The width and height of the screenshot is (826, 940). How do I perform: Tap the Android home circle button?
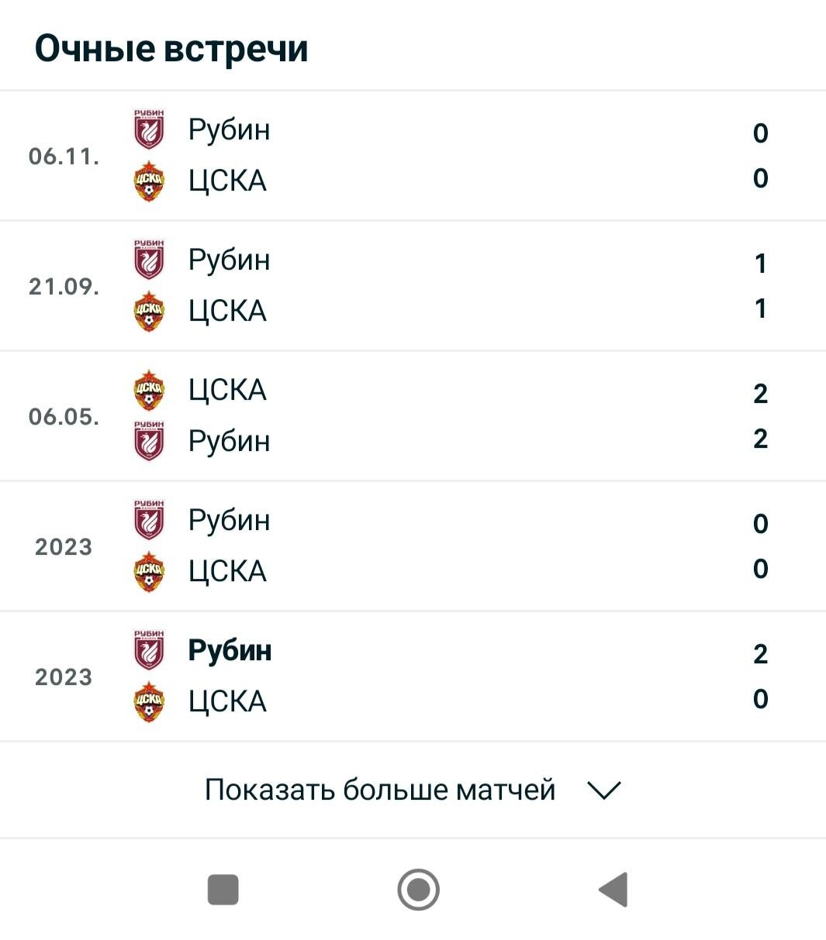coord(418,889)
